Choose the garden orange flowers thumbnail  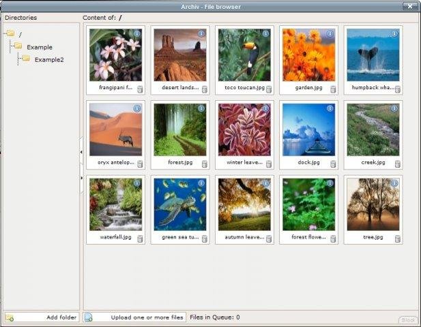coord(309,55)
